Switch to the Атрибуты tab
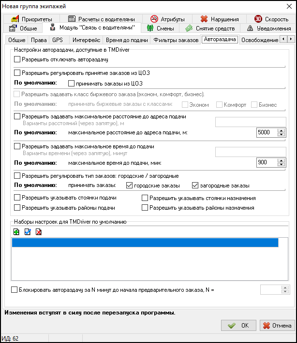The width and height of the screenshot is (297, 343). (167, 19)
